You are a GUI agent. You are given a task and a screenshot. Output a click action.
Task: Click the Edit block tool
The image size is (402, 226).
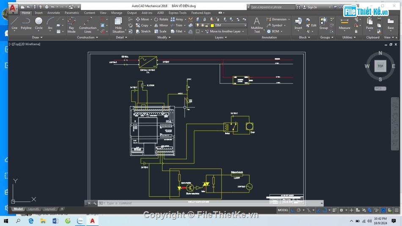click(311, 25)
